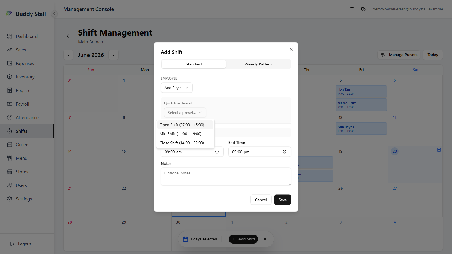Switch to the Standard tab
This screenshot has height=254, width=452.
(194, 64)
